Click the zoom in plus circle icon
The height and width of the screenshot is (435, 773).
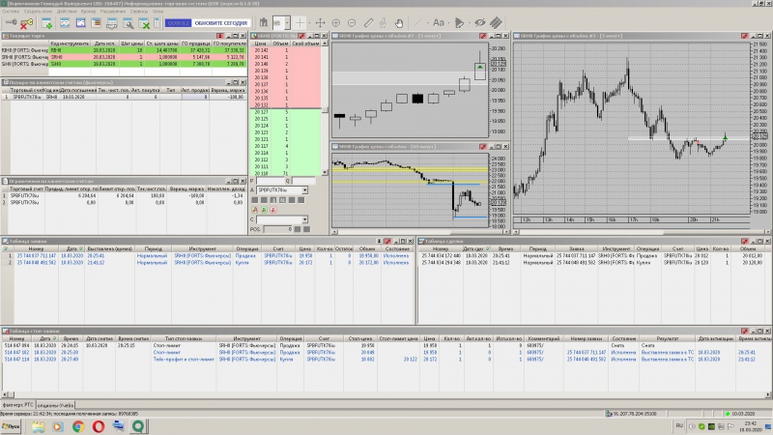click(336, 22)
